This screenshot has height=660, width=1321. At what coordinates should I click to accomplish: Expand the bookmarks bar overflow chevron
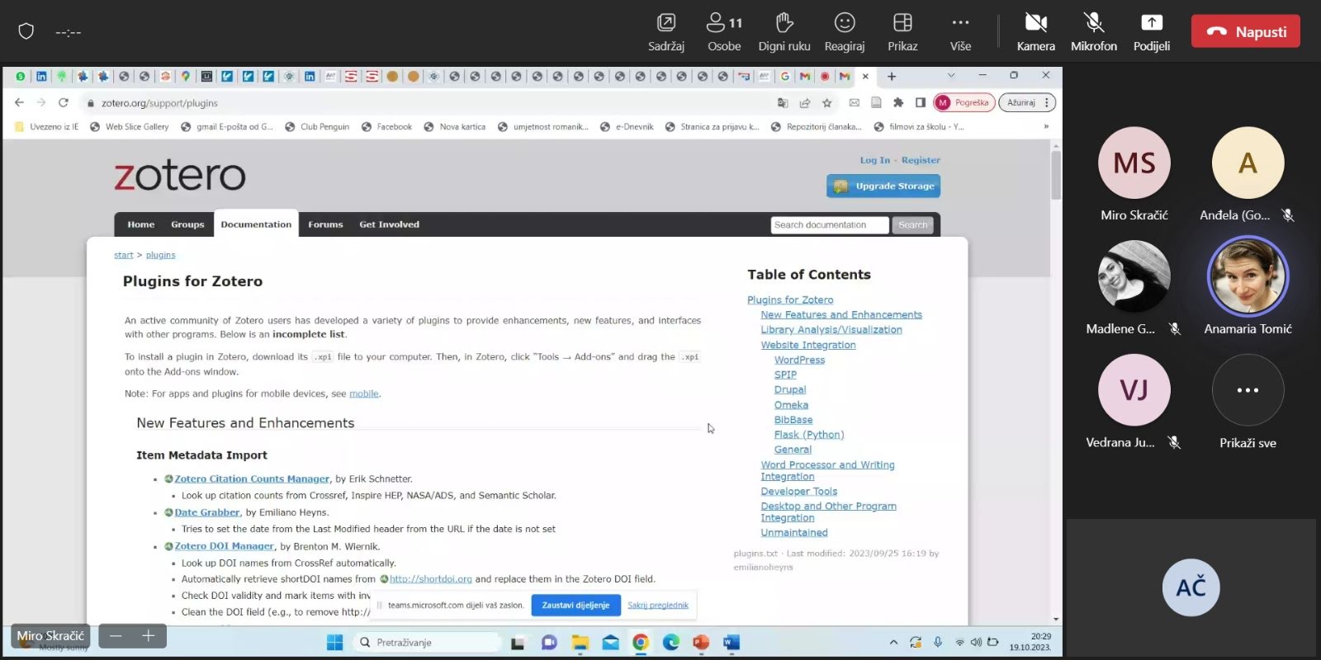1046,126
